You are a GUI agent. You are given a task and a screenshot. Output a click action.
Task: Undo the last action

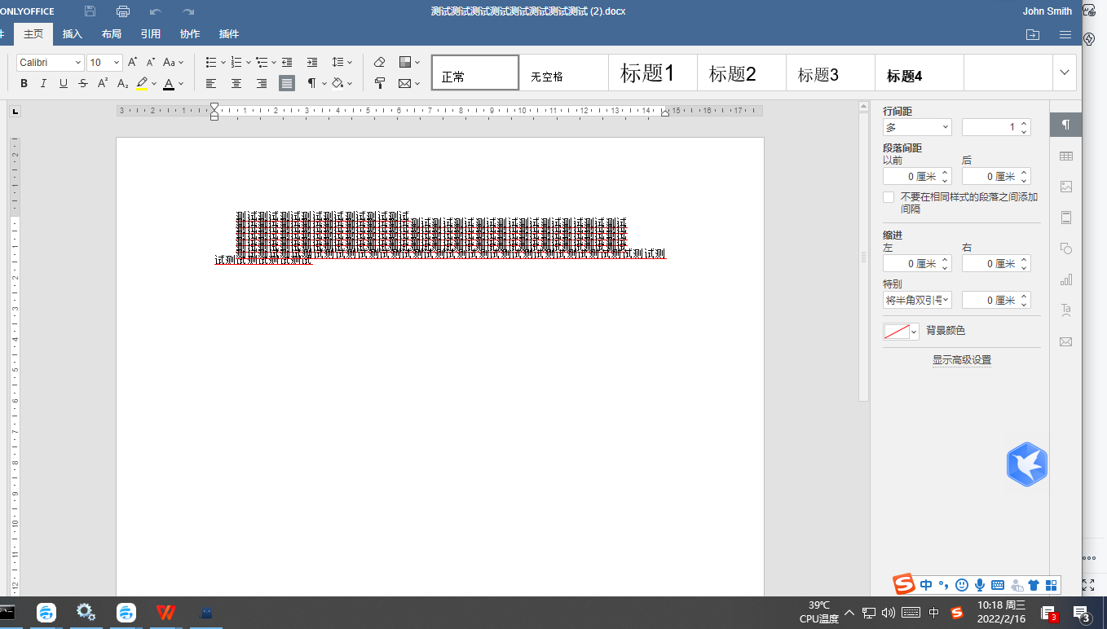(156, 11)
